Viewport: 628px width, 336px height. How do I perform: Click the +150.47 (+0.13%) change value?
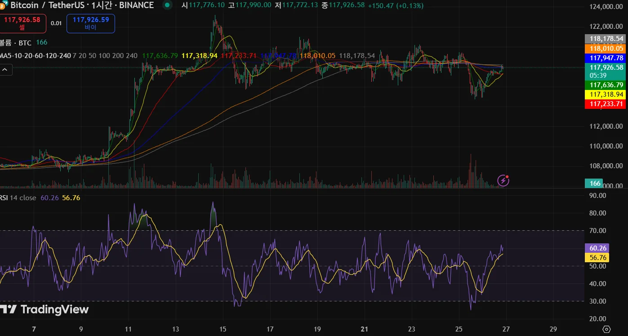pos(396,5)
